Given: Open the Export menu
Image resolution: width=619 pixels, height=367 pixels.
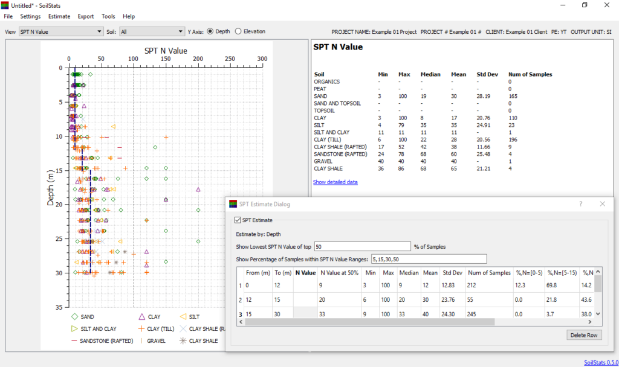Looking at the screenshot, I should pyautogui.click(x=86, y=16).
